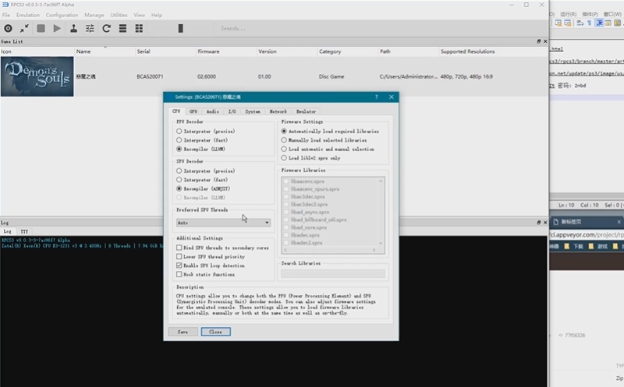Switch to the Emulator settings tab

pos(306,111)
